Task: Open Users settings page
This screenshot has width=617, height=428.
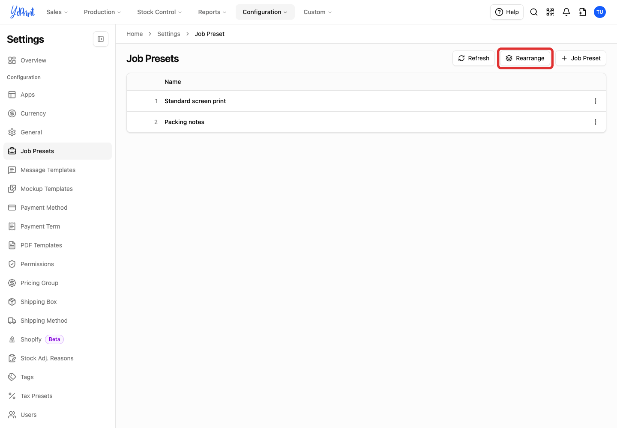Action: 57,415
